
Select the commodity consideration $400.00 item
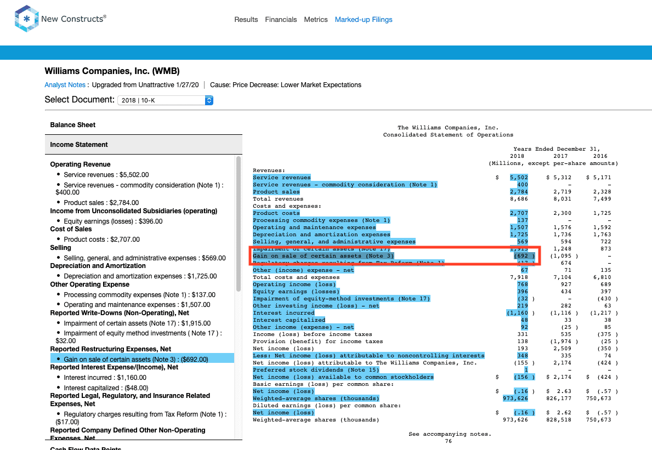(140, 189)
